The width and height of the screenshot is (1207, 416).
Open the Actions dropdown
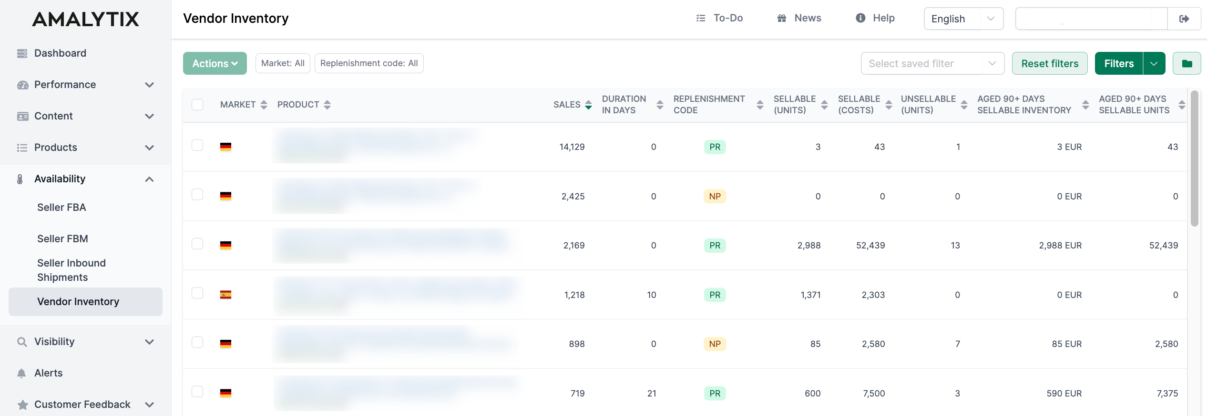(x=215, y=63)
